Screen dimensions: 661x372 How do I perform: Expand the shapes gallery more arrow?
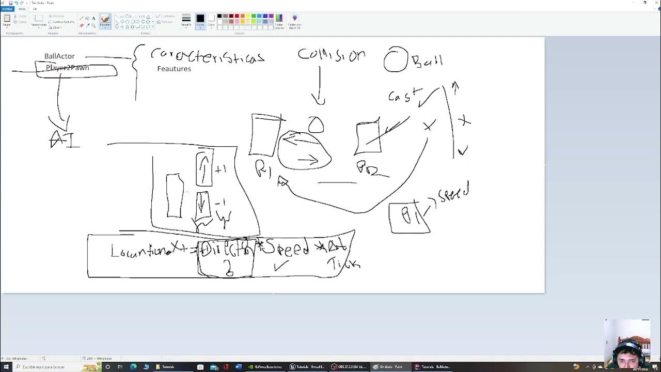[153, 26]
